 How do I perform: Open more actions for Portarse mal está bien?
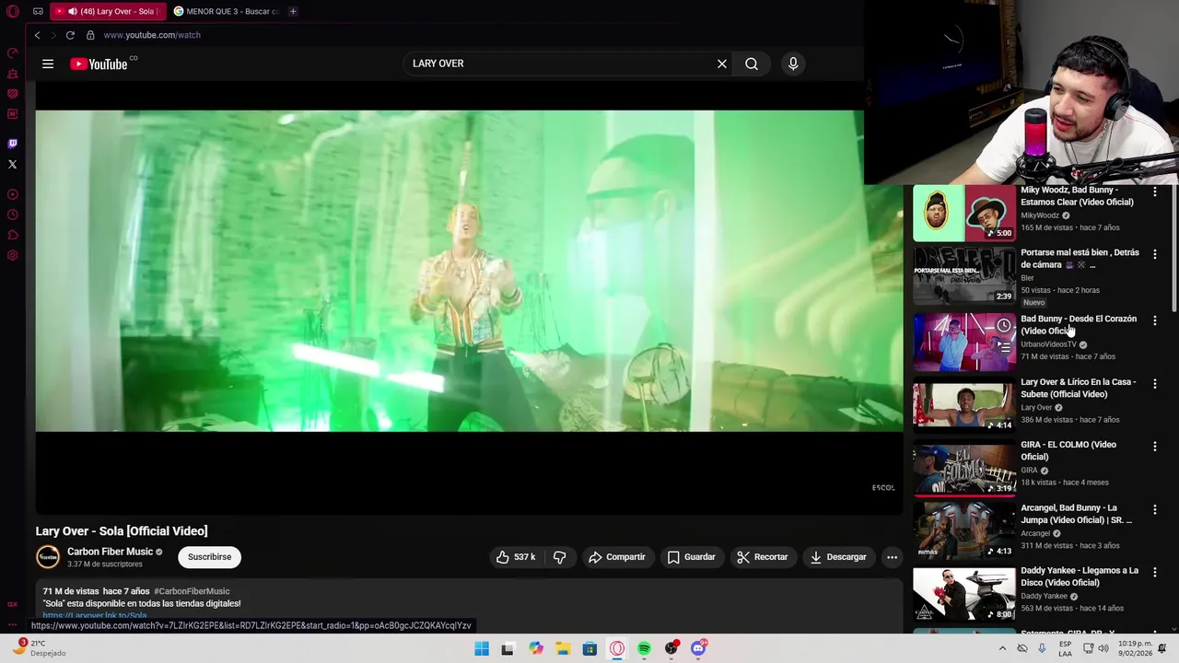point(1155,255)
